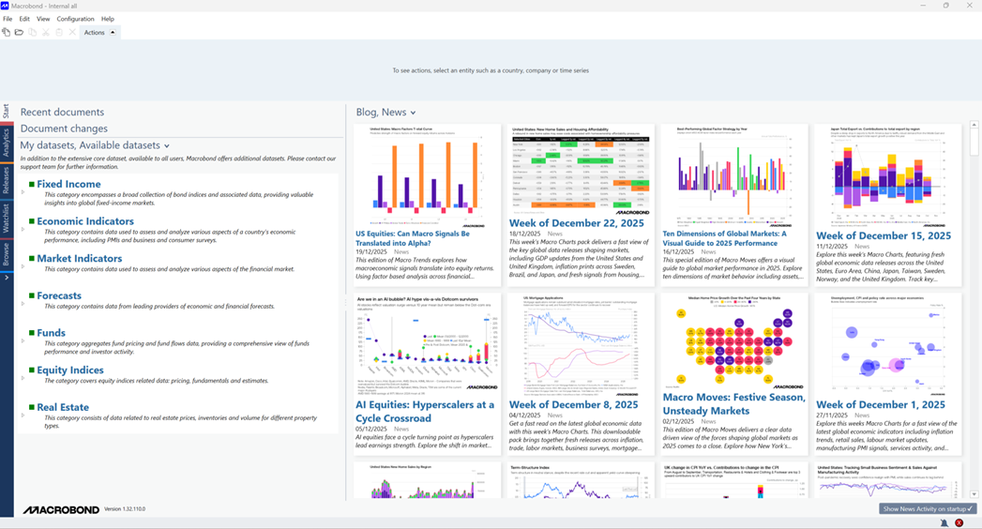Switch to the Watchlist side tab
The image size is (982, 529).
click(x=7, y=218)
